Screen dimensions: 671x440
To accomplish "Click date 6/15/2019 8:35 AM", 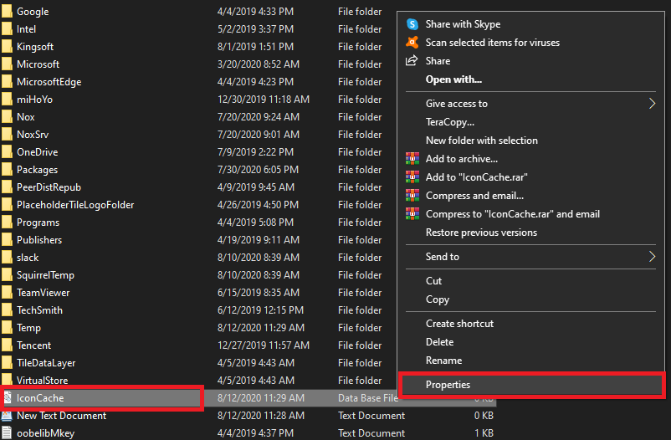I will 259,293.
